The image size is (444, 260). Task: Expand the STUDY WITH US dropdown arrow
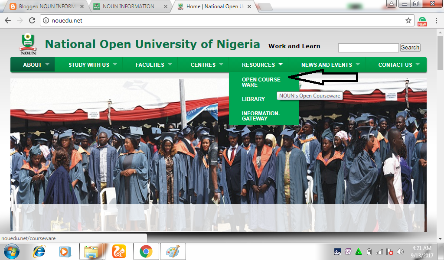click(115, 65)
